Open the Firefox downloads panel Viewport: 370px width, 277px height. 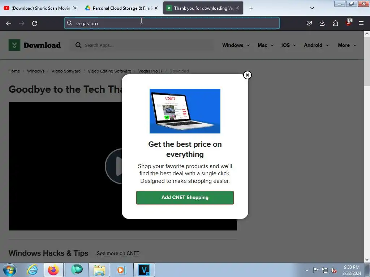[322, 23]
